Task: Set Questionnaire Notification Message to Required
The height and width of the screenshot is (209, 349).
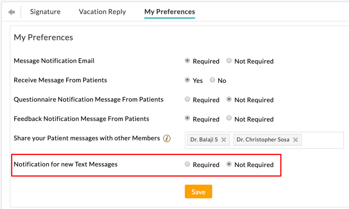Action: [187, 99]
